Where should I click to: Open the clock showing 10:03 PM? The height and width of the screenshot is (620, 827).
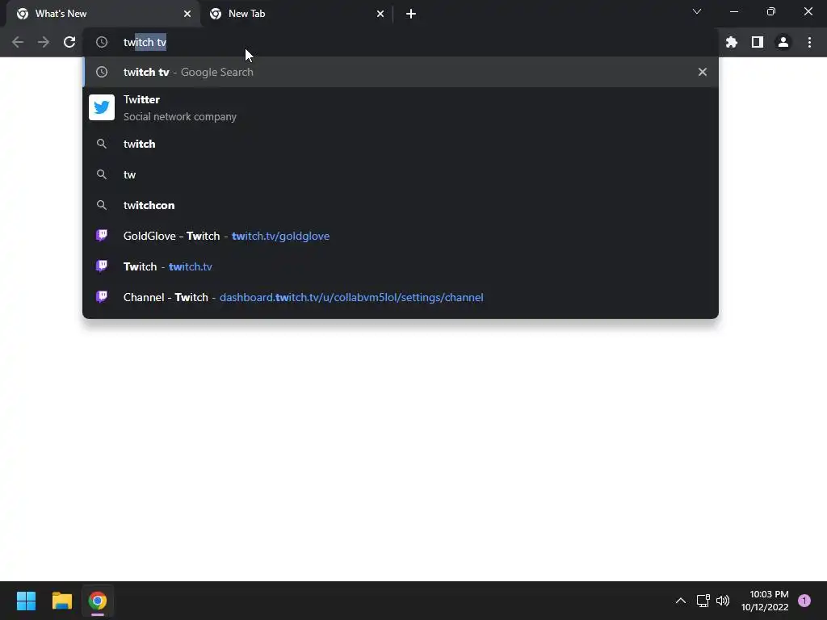click(765, 601)
